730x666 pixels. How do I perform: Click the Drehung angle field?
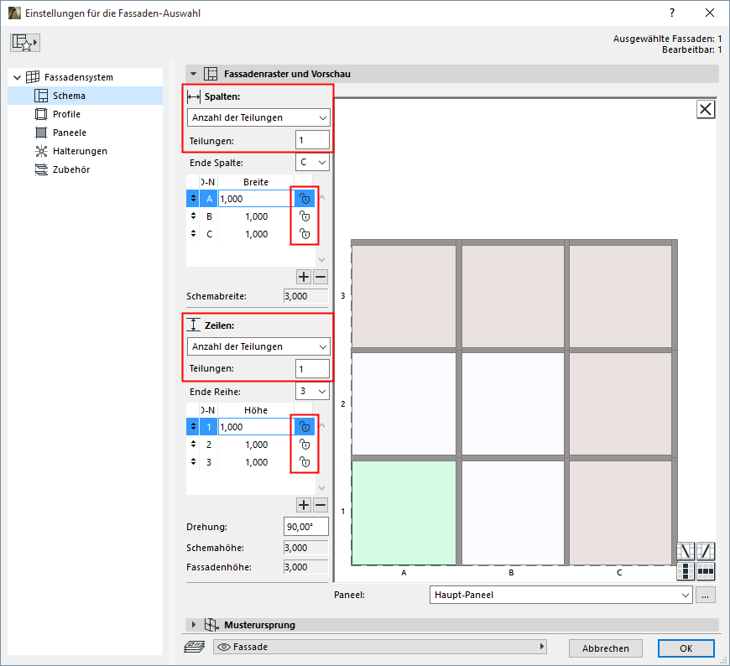pos(306,527)
